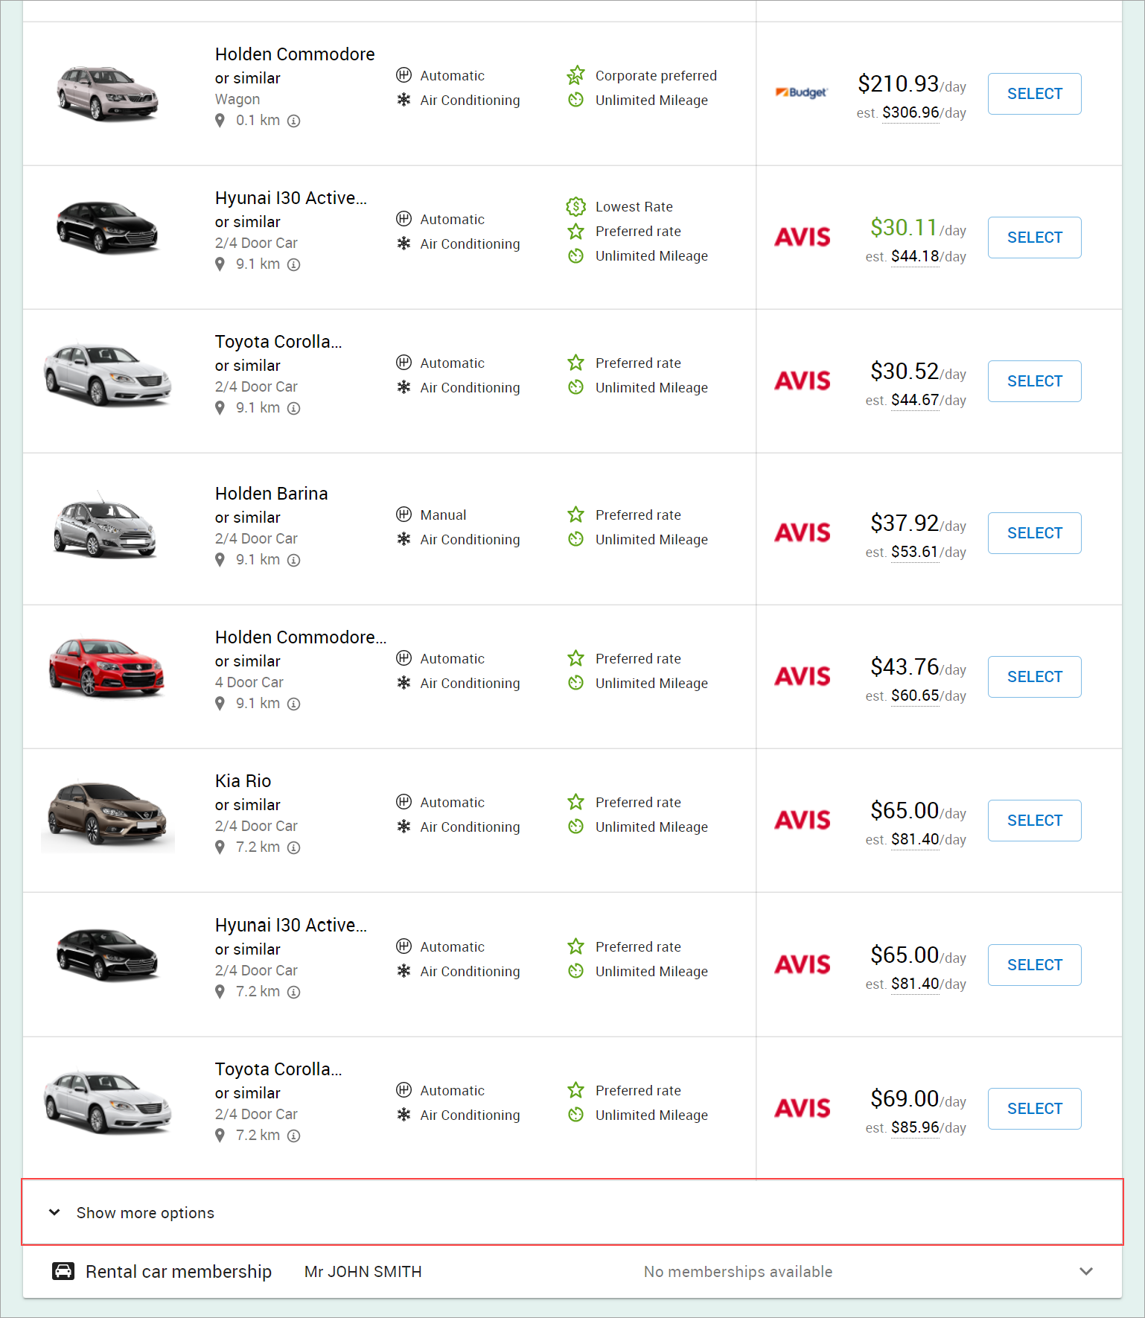Expand the Rental car membership chevron
The image size is (1145, 1318).
tap(1086, 1271)
